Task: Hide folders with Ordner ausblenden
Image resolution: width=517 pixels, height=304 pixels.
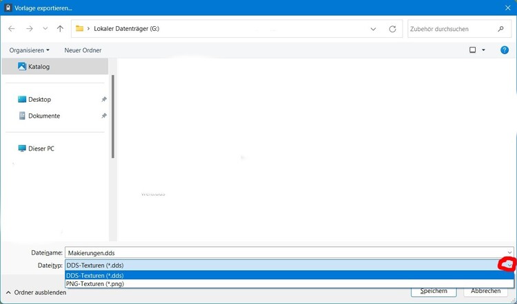Action: pyautogui.click(x=37, y=292)
